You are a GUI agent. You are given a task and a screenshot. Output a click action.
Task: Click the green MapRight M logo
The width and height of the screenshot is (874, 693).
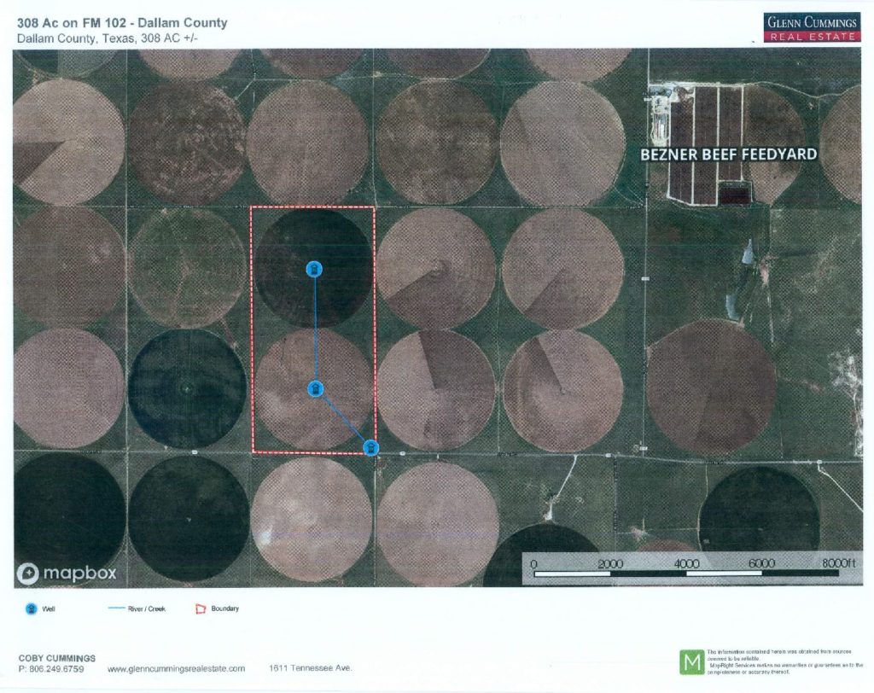691,661
